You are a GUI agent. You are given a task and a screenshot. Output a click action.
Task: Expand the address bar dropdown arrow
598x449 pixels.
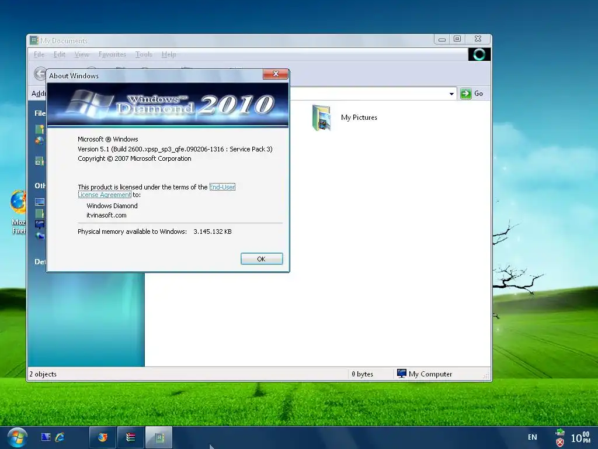click(451, 94)
